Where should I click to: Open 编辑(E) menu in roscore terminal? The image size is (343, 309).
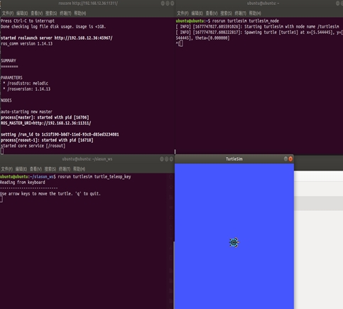coord(22,13)
